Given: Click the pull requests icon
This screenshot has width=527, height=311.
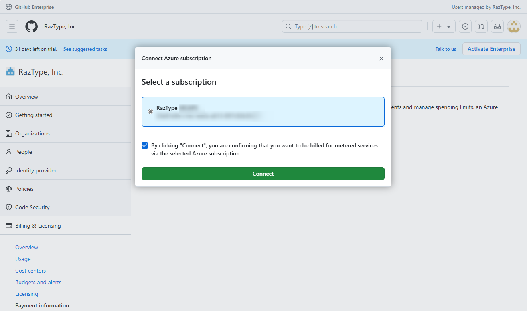Looking at the screenshot, I should point(481,26).
